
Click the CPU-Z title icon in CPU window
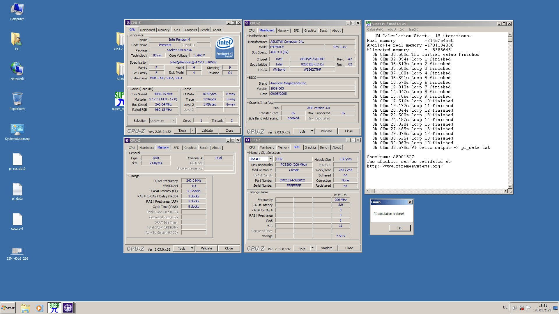(x=128, y=23)
